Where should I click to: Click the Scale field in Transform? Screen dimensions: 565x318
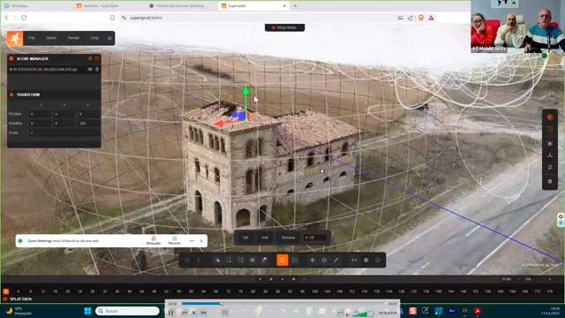point(64,132)
